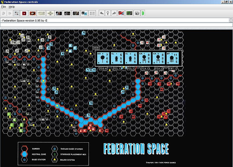
Task: Click the Tholian Base Station legend symbol
Action: coord(54,149)
